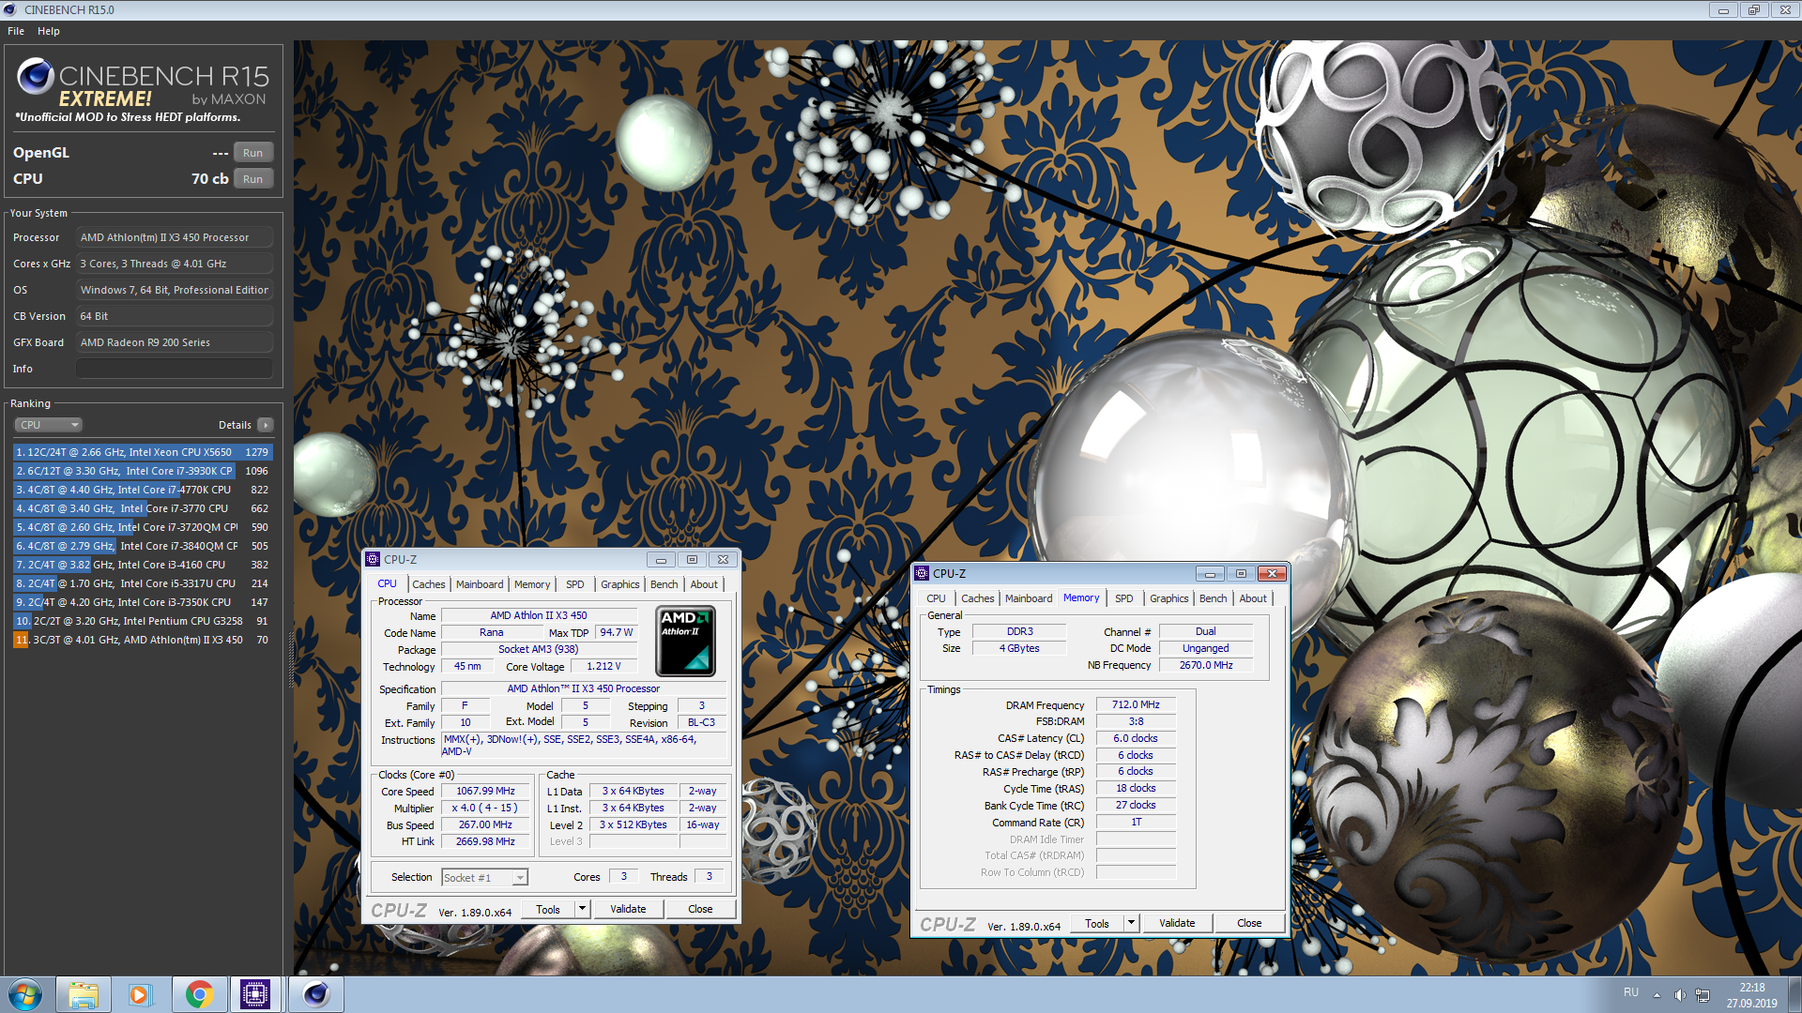Click Validate in left CPU-Z window
This screenshot has height=1013, width=1802.
628,909
